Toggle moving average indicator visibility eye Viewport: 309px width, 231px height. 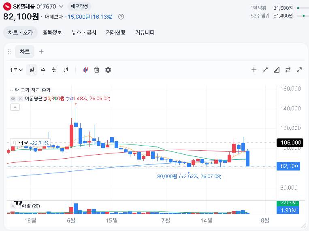pos(13,98)
